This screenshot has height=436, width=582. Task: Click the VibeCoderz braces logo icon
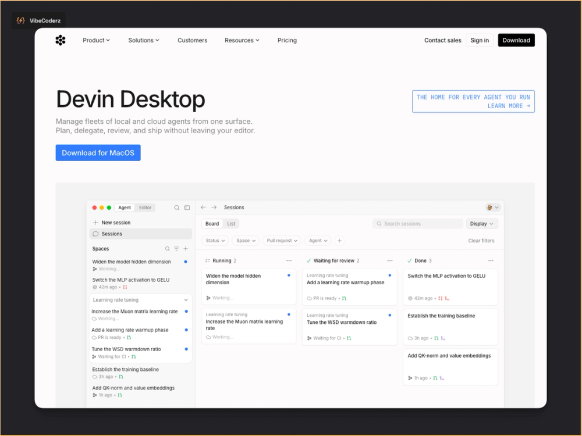tap(21, 20)
